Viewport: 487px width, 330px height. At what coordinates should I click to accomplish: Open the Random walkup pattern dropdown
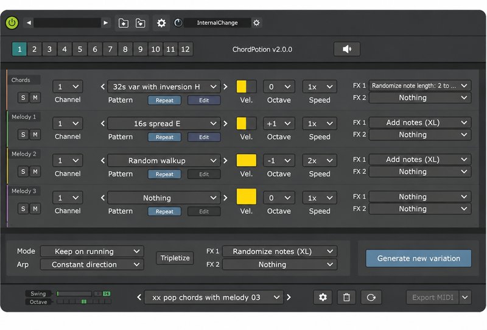[x=164, y=161]
